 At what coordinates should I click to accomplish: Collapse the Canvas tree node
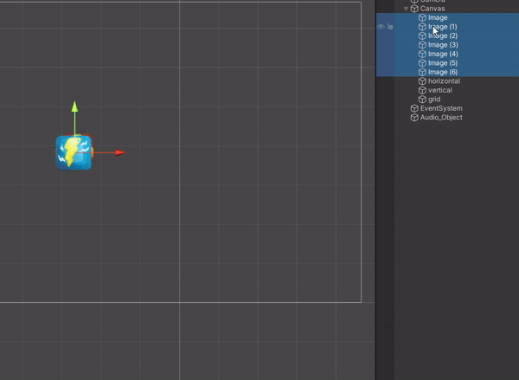point(406,9)
